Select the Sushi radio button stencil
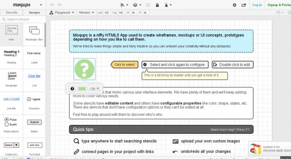291x159 pixels. pyautogui.click(x=7, y=124)
